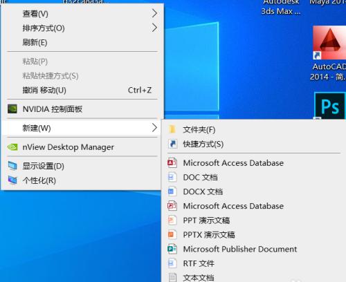
Task: Expand the 查看(V) submenu arrow
Action: tap(154, 13)
